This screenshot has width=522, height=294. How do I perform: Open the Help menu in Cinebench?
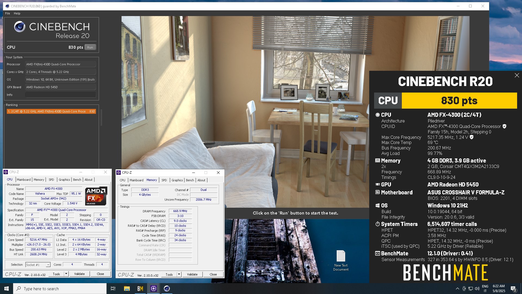[17, 13]
